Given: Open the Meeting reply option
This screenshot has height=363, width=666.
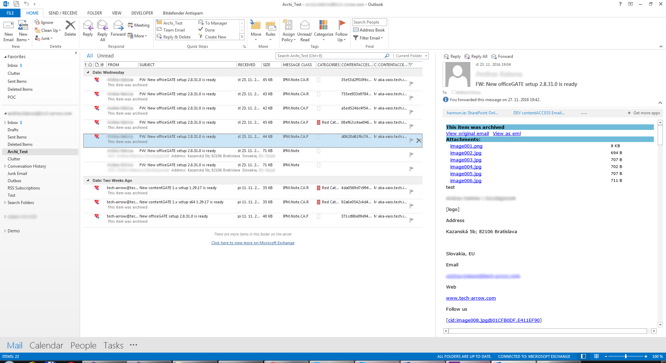Looking at the screenshot, I should [139, 25].
